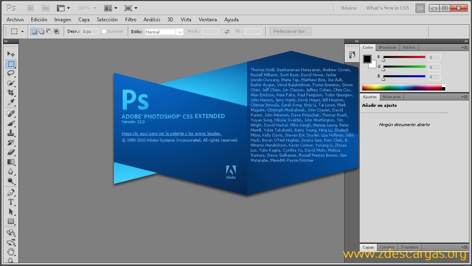Select the Eyedropper tool
Image resolution: width=472 pixels, height=266 pixels.
(11, 103)
